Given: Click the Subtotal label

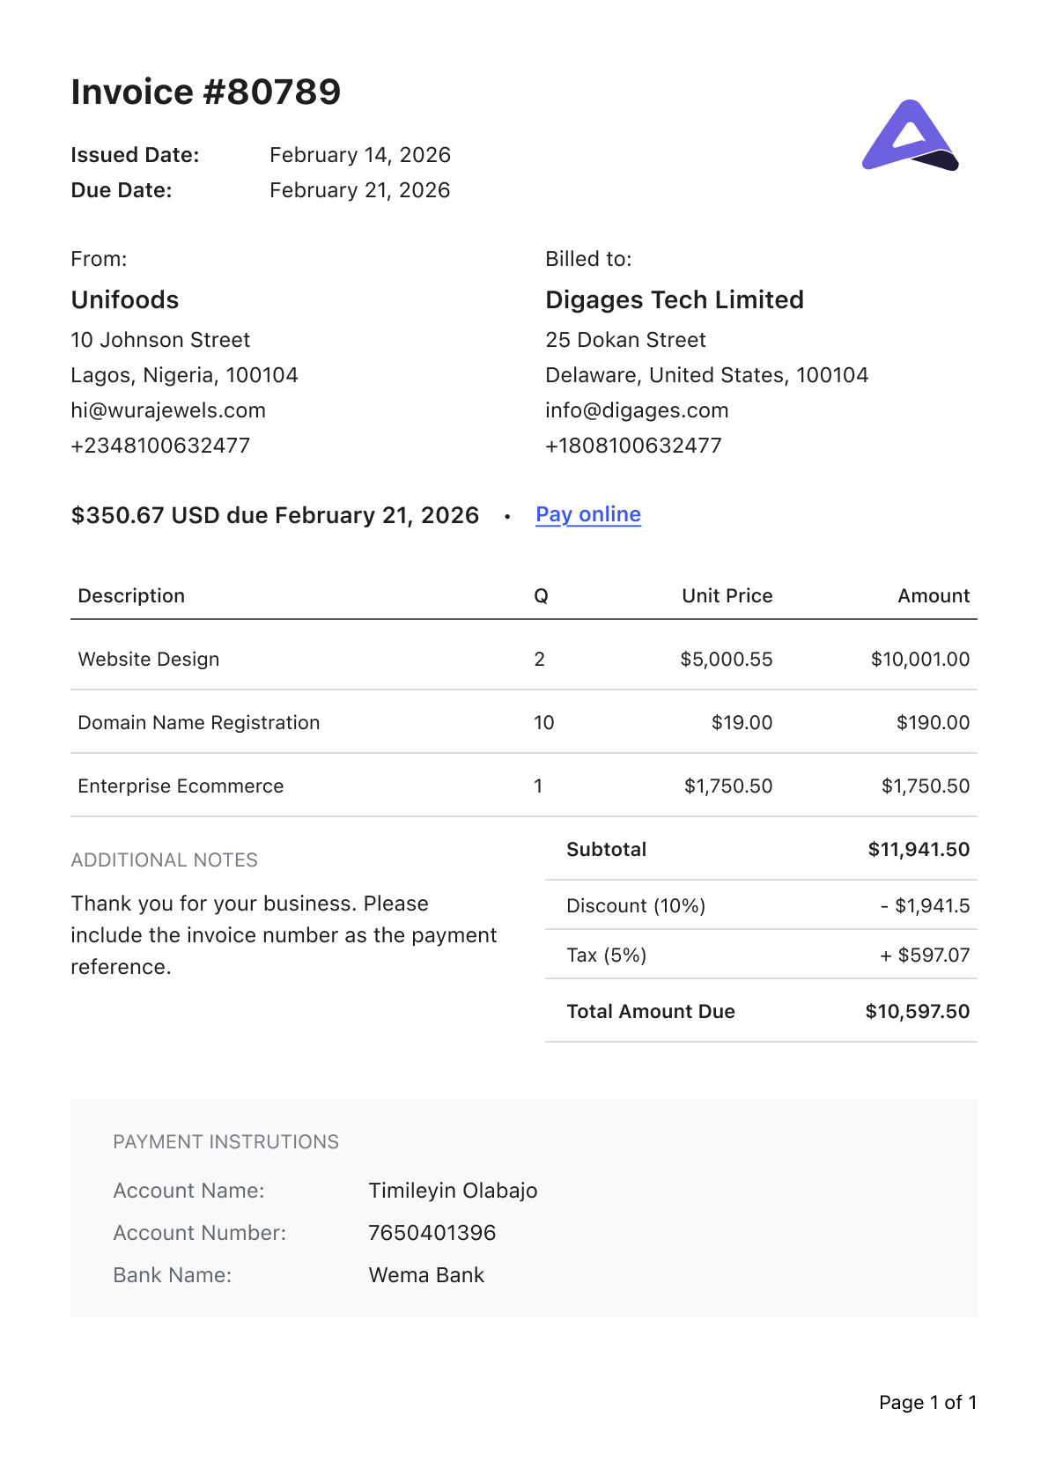Looking at the screenshot, I should coord(607,850).
